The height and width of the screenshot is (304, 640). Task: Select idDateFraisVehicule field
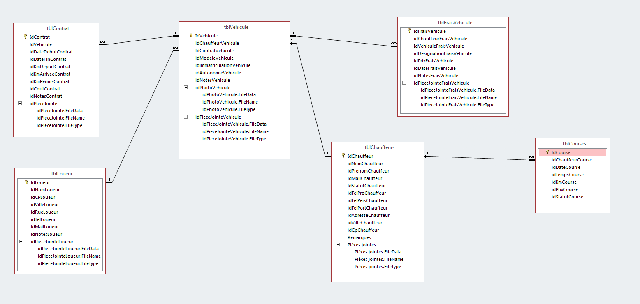434,68
